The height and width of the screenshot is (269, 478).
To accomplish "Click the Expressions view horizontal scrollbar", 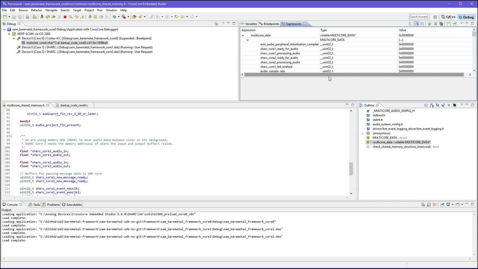I will pyautogui.click(x=354, y=75).
